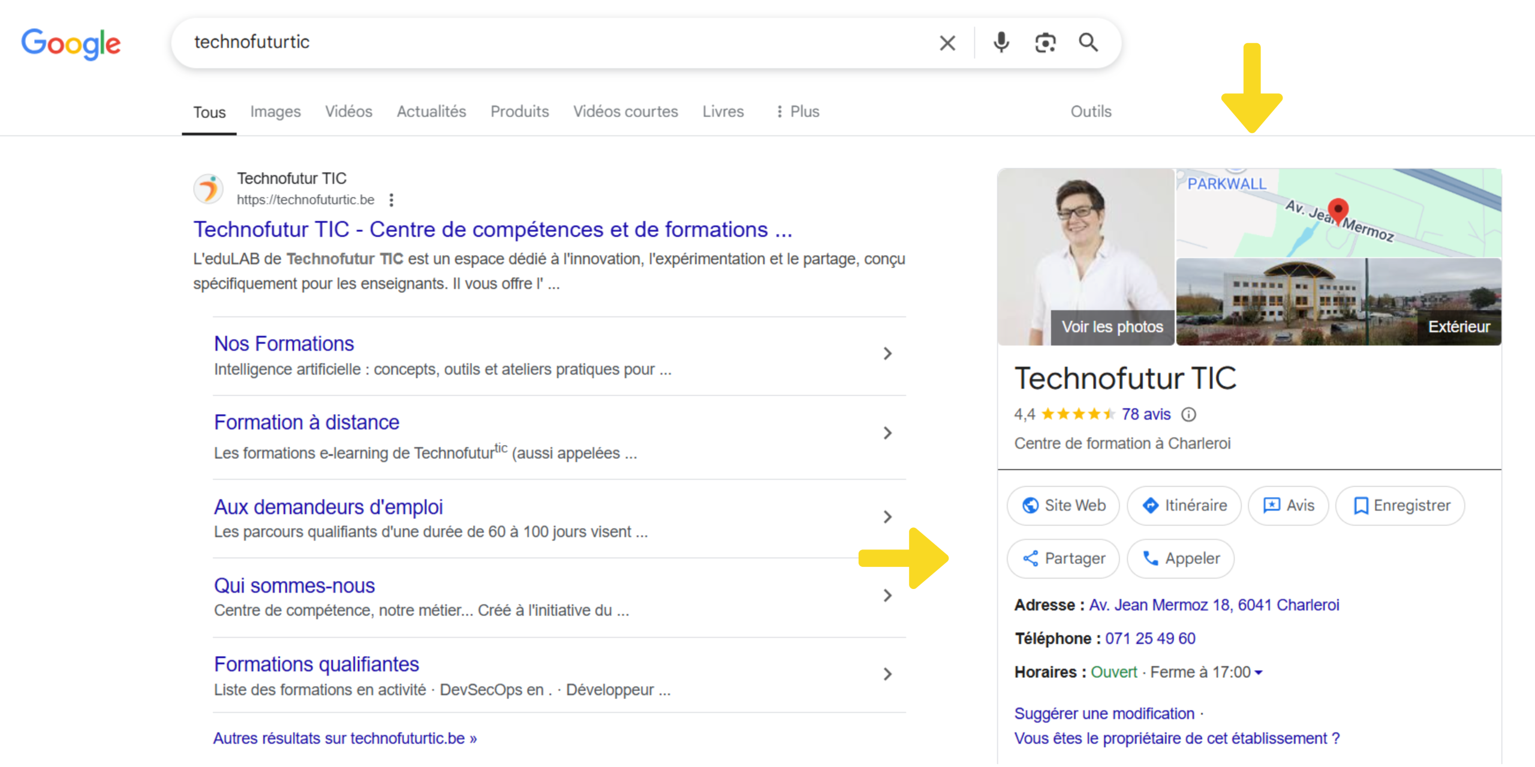Switch to the Images tab
The image size is (1535, 767).
(x=275, y=111)
